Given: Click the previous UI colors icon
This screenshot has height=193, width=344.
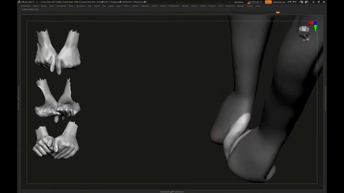Looking at the screenshot, I should pos(301,2).
